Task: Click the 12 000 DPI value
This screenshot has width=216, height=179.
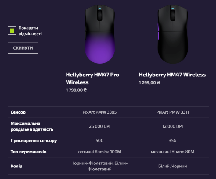Action: 172,126
